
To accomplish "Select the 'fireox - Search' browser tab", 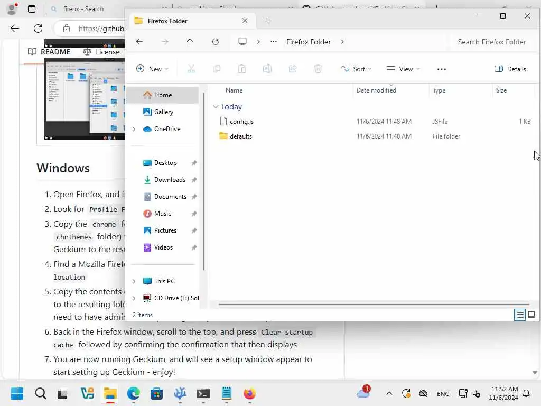I will [x=83, y=9].
